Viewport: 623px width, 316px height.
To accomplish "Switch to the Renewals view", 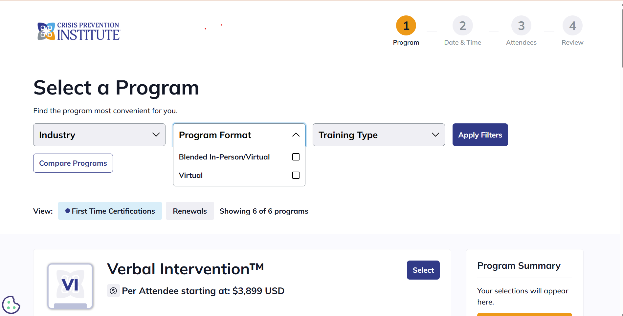I will pos(189,211).
